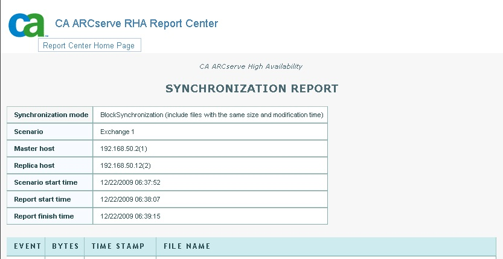Click the FILE NAME column header
This screenshot has height=259, width=503.
(x=190, y=246)
